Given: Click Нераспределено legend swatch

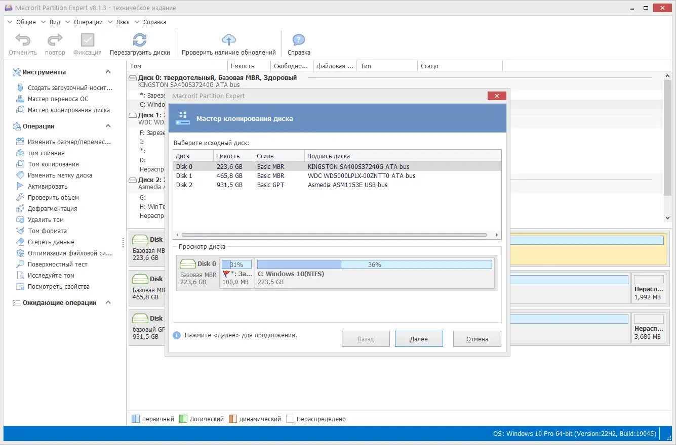Looking at the screenshot, I should (290, 419).
